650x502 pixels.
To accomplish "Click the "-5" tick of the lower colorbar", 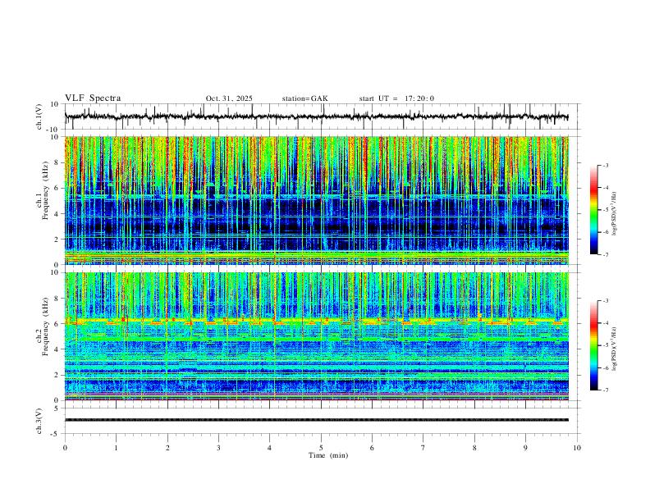I will [x=606, y=345].
